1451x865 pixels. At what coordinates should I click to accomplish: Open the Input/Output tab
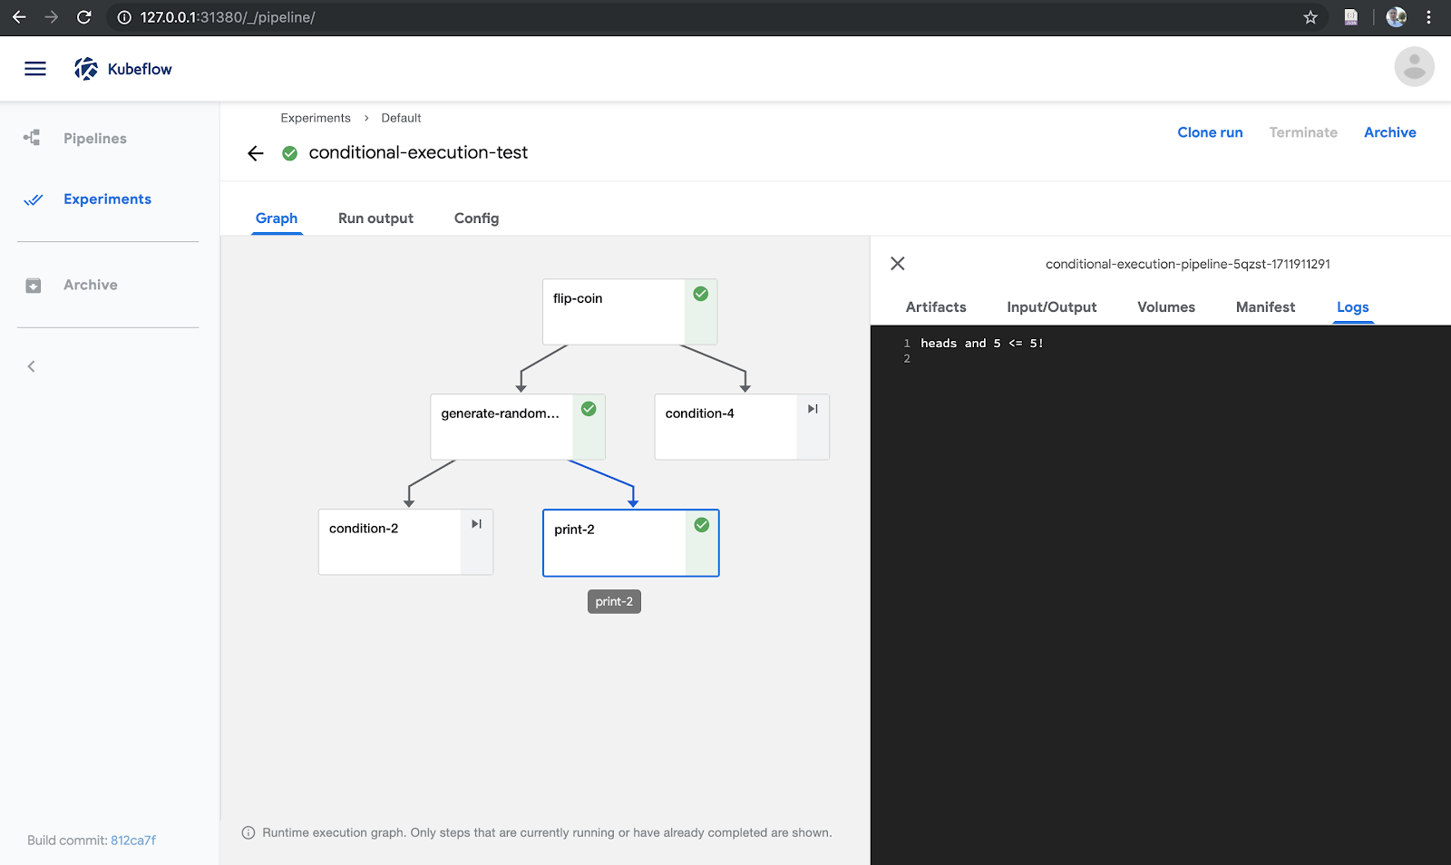point(1051,307)
